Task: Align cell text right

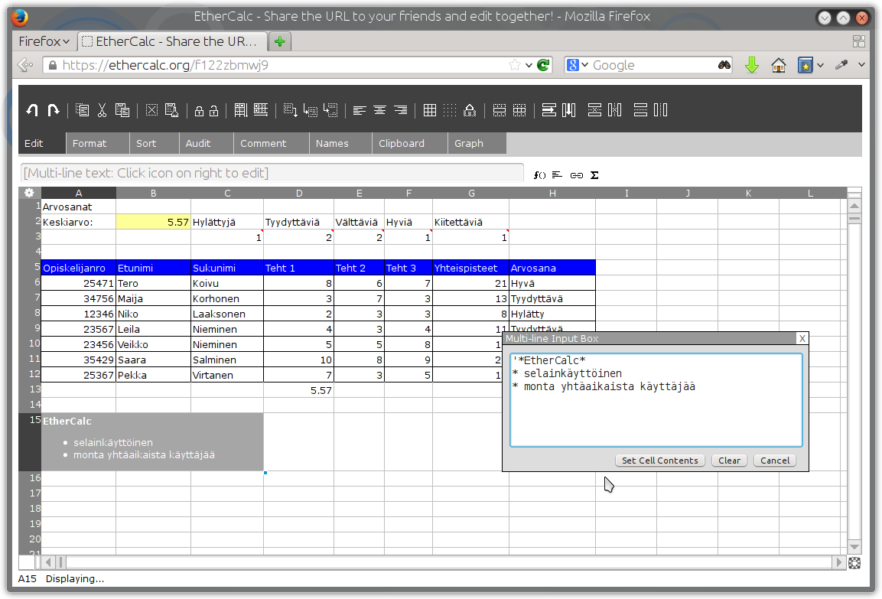Action: [x=401, y=110]
